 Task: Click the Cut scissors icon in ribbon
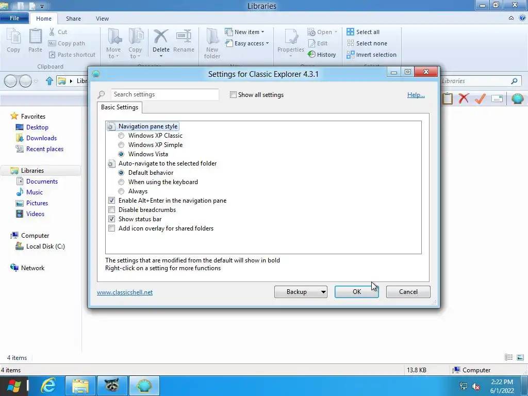(x=52, y=31)
